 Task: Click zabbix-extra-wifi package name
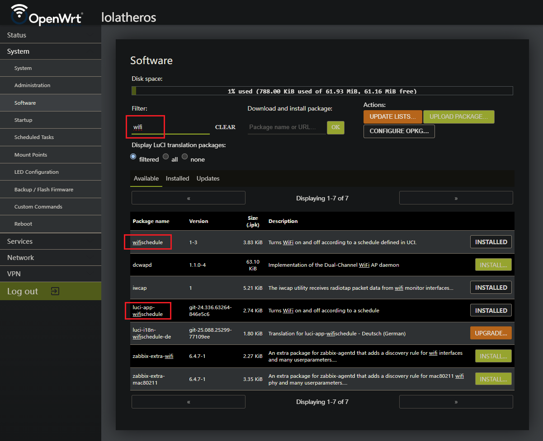[153, 356]
